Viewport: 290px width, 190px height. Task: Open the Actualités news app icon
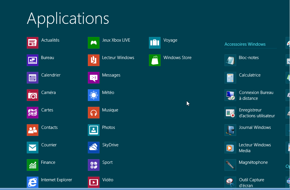pyautogui.click(x=32, y=43)
